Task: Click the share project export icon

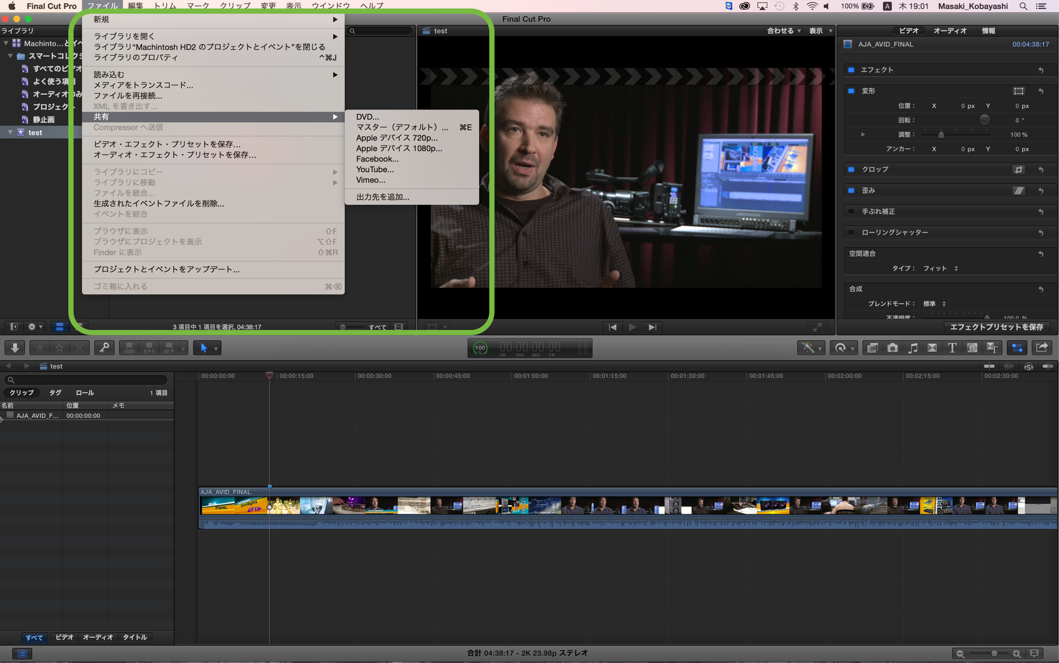Action: 1042,348
